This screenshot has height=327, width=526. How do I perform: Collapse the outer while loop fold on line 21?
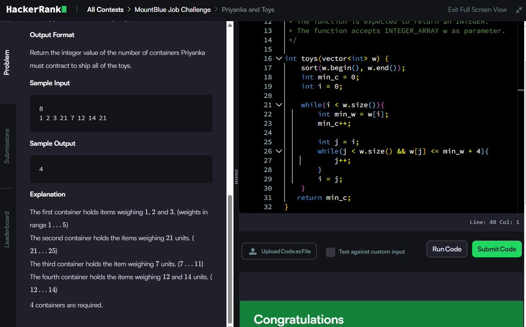pos(279,105)
